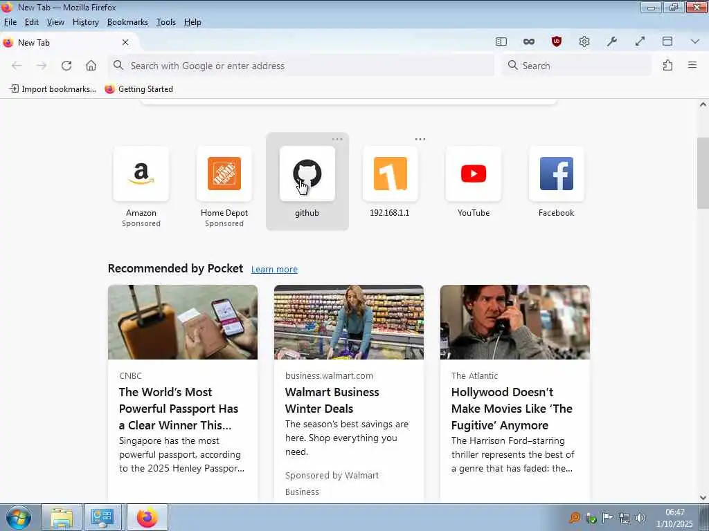Viewport: 709px width, 531px height.
Task: Click the vertical scrollbar thumb
Action: pos(703,173)
